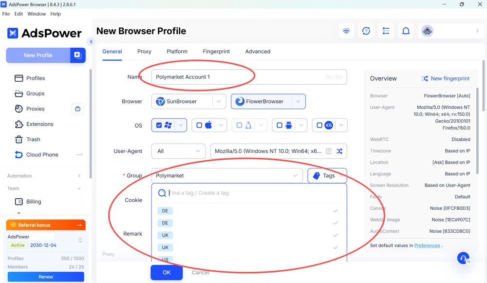Open the Extensions page

click(34, 124)
